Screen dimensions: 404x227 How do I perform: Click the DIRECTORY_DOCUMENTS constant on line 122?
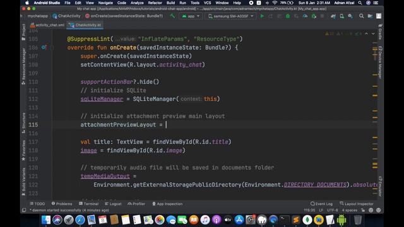pos(315,185)
